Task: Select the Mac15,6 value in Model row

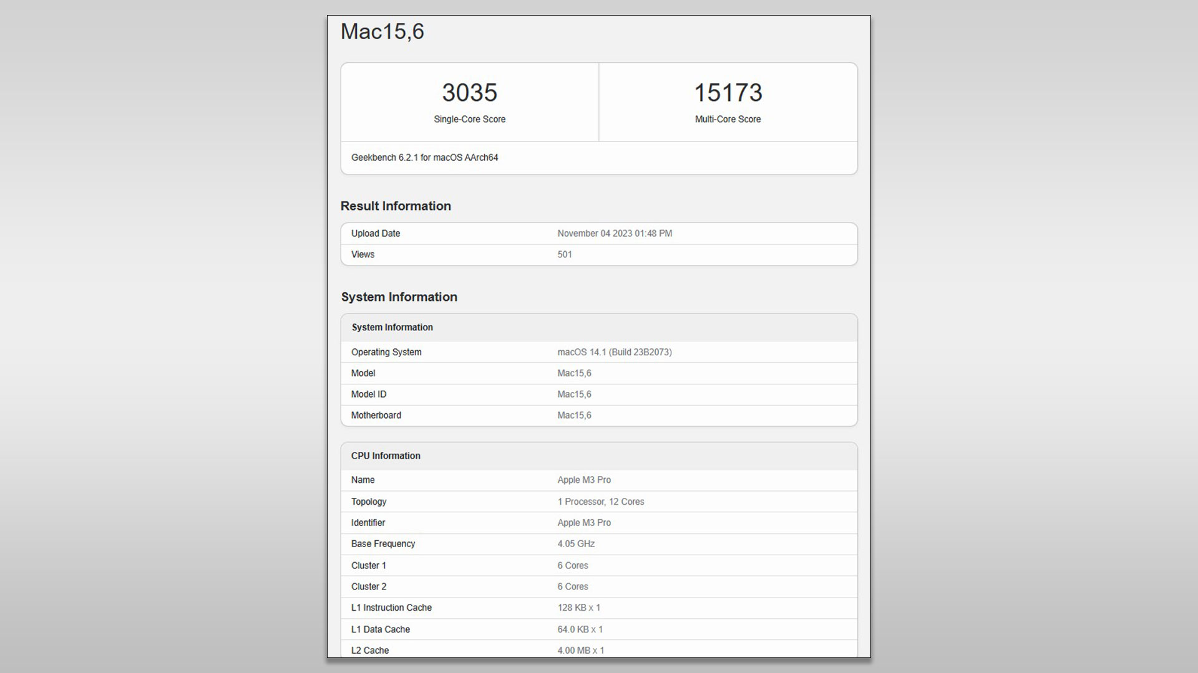Action: click(574, 373)
